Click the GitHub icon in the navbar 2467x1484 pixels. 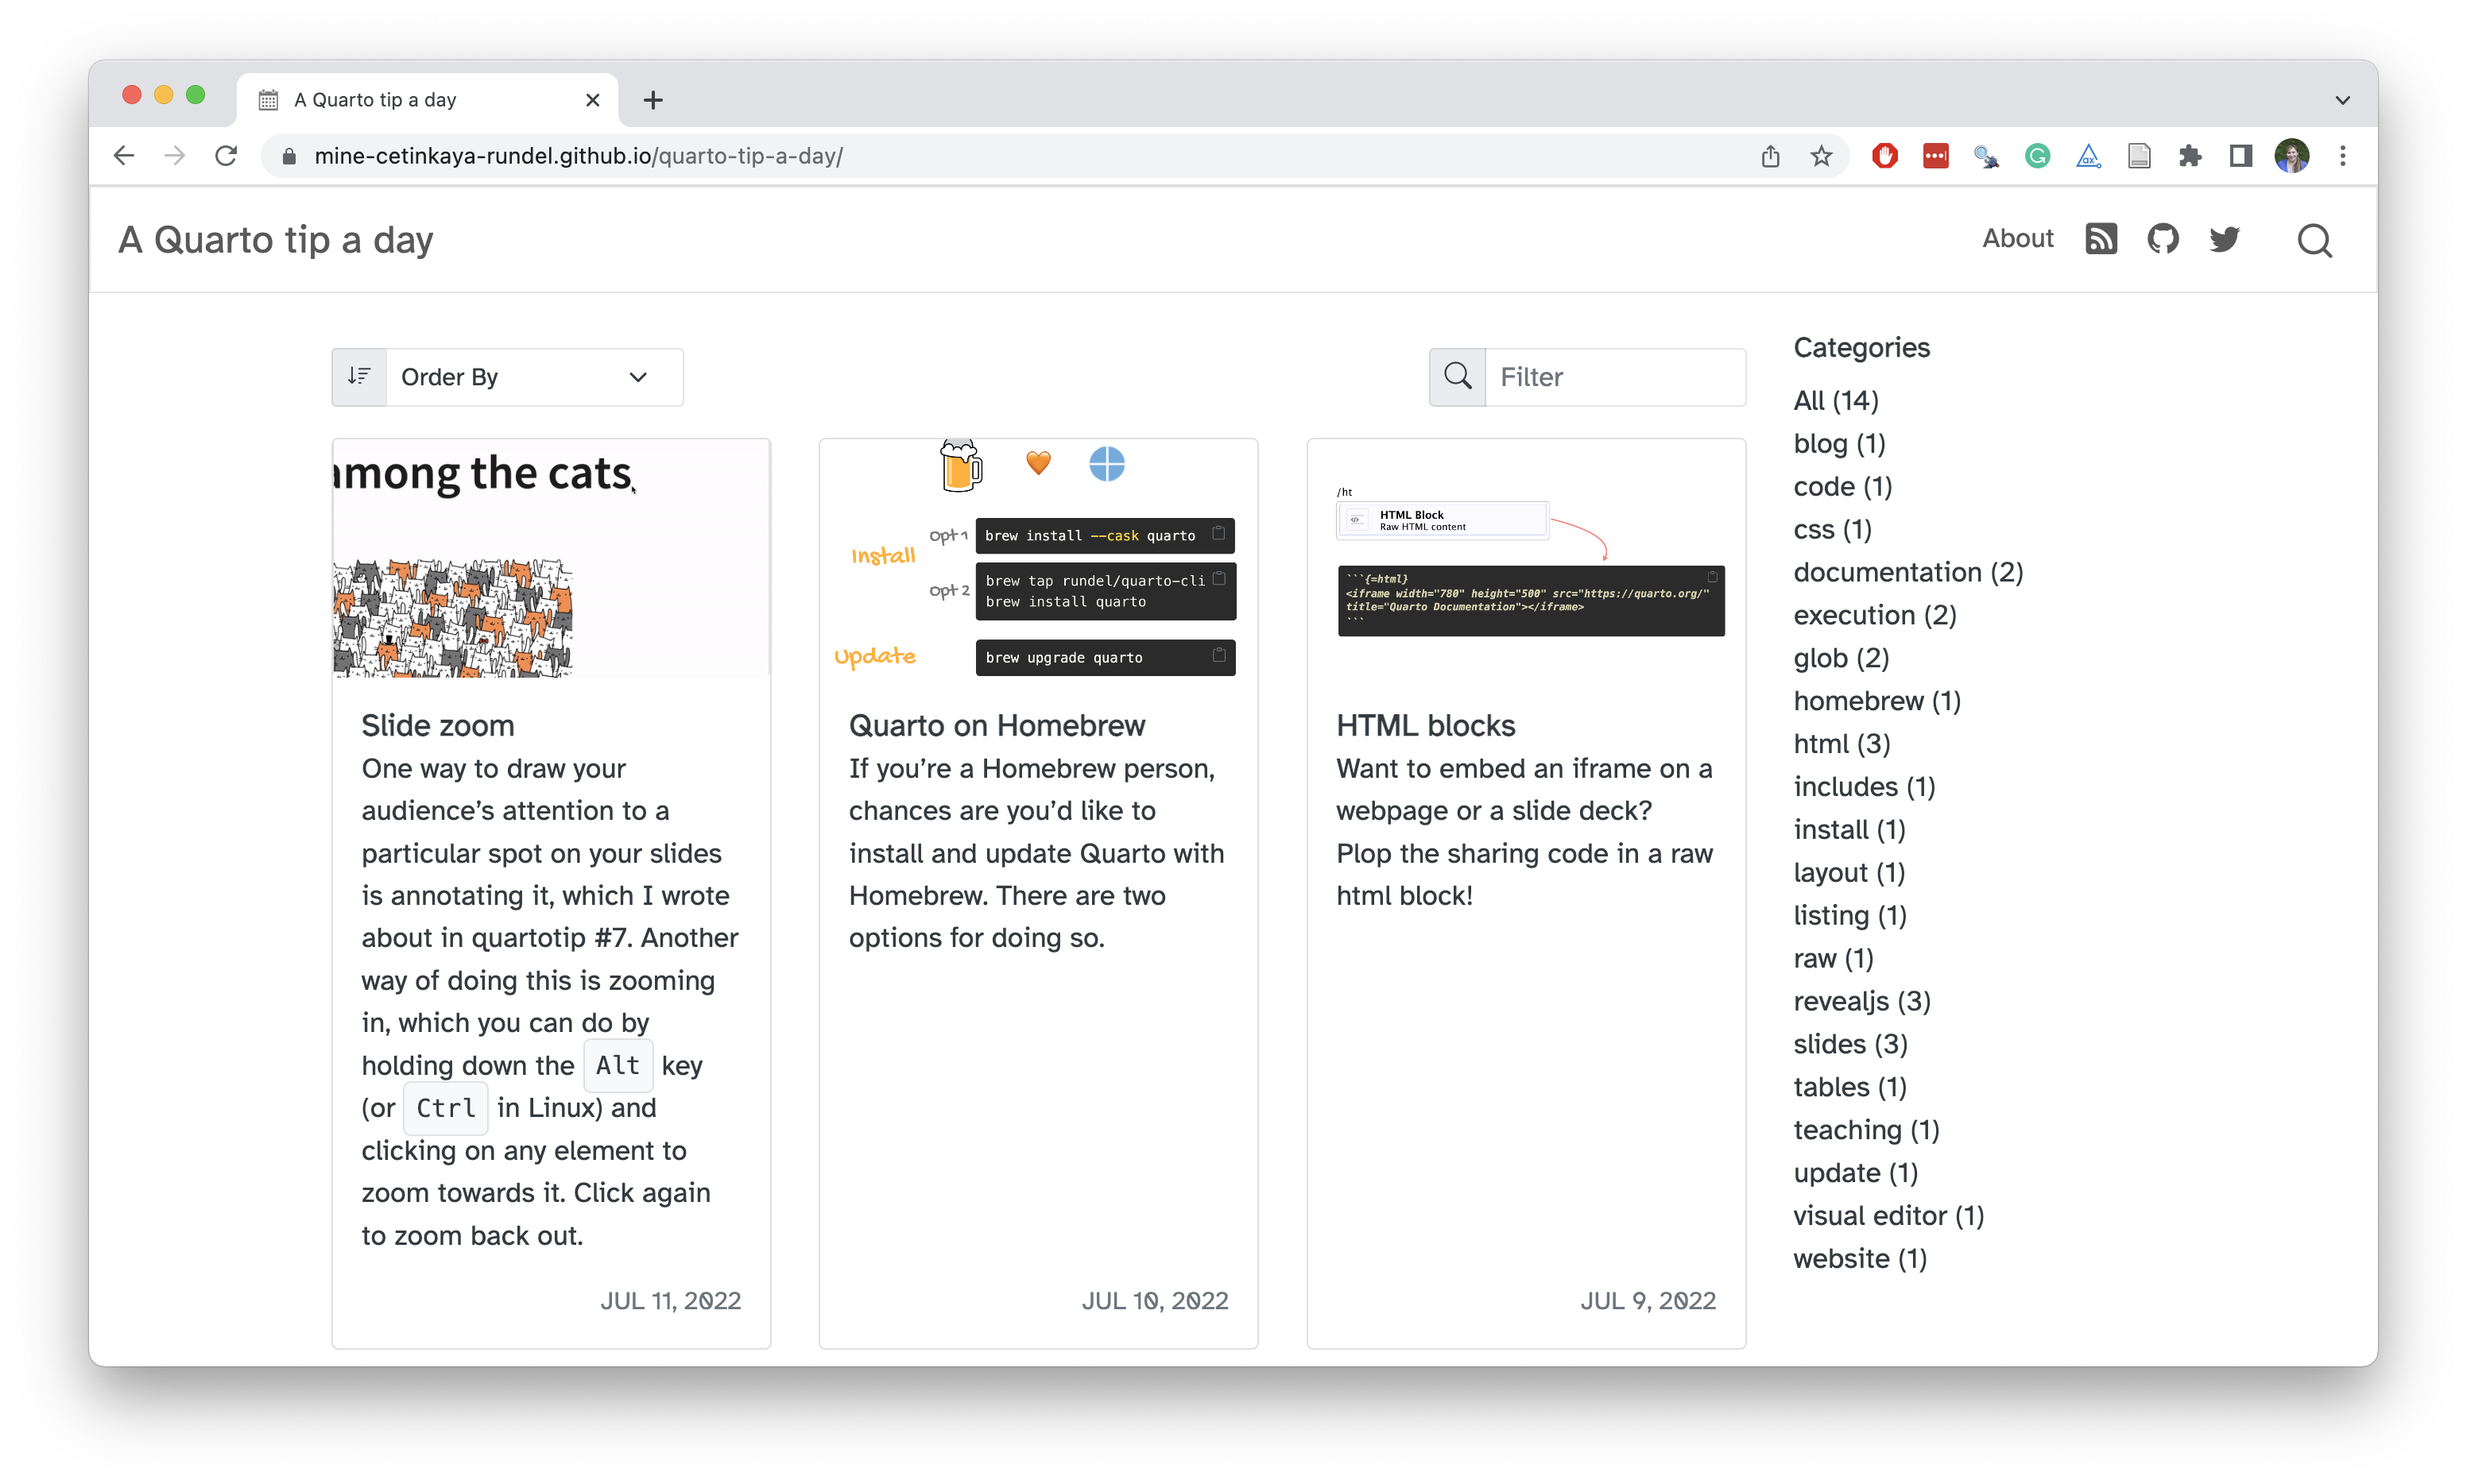point(2162,240)
